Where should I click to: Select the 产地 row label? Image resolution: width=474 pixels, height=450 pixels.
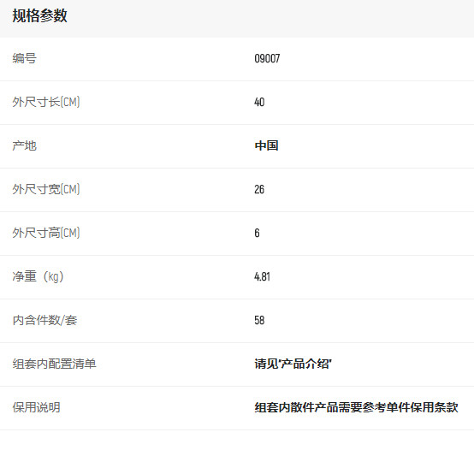coord(25,145)
